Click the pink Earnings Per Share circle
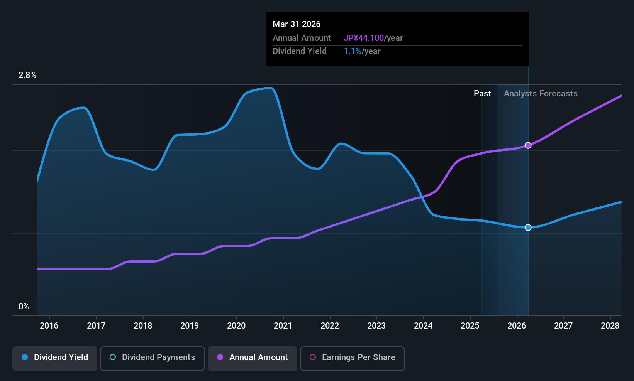Viewport: 634px width, 381px height. tap(313, 357)
